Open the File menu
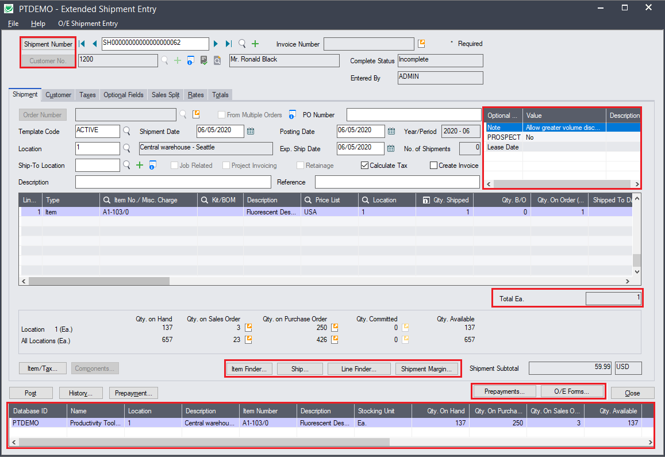Screen dimensions: 665x457 13,24
